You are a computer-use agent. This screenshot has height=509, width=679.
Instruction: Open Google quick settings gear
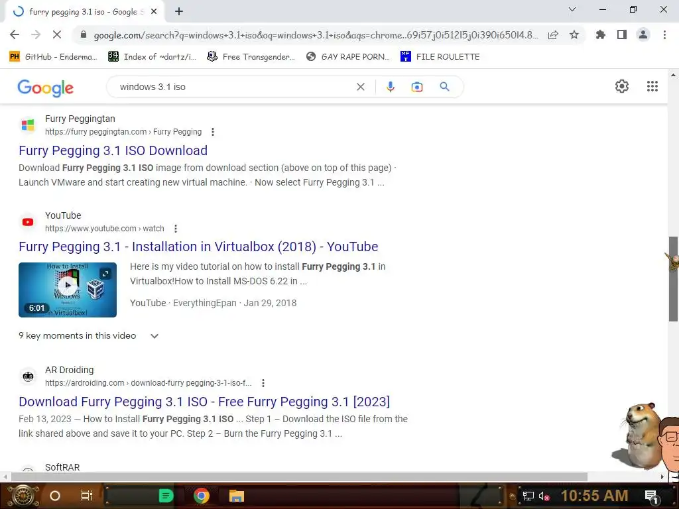[x=622, y=86]
